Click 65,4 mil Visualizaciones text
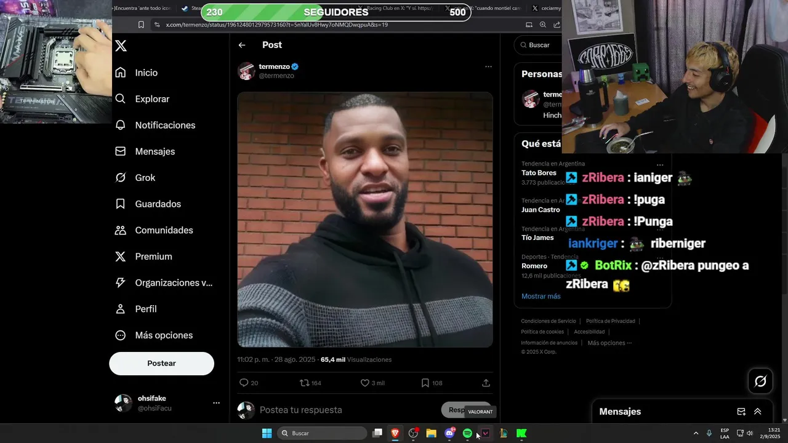The height and width of the screenshot is (443, 788). coord(356,359)
